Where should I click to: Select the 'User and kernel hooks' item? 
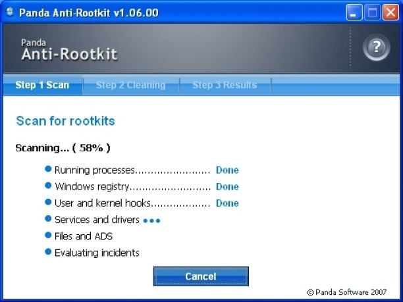coord(102,203)
